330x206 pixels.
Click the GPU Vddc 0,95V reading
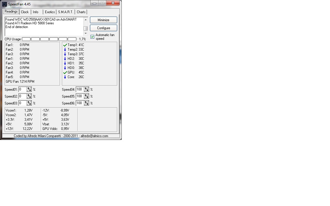tap(56, 129)
